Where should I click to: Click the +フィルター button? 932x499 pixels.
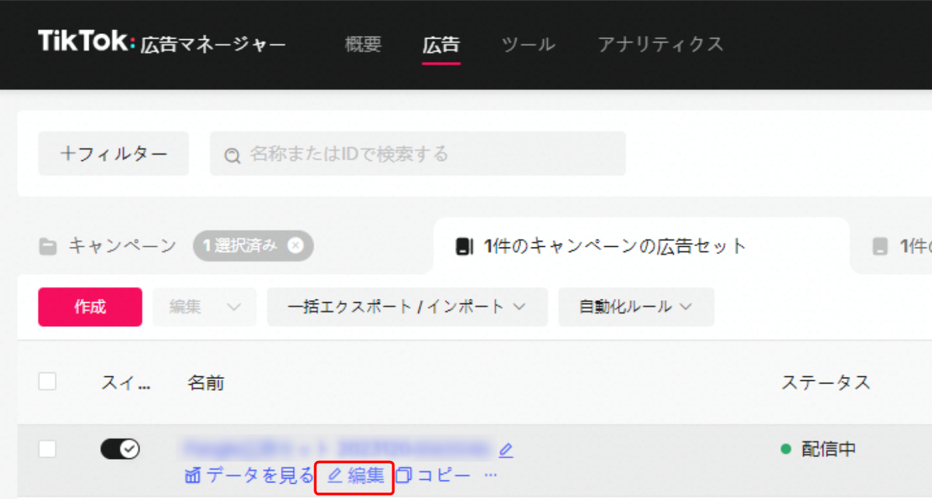pyautogui.click(x=113, y=154)
